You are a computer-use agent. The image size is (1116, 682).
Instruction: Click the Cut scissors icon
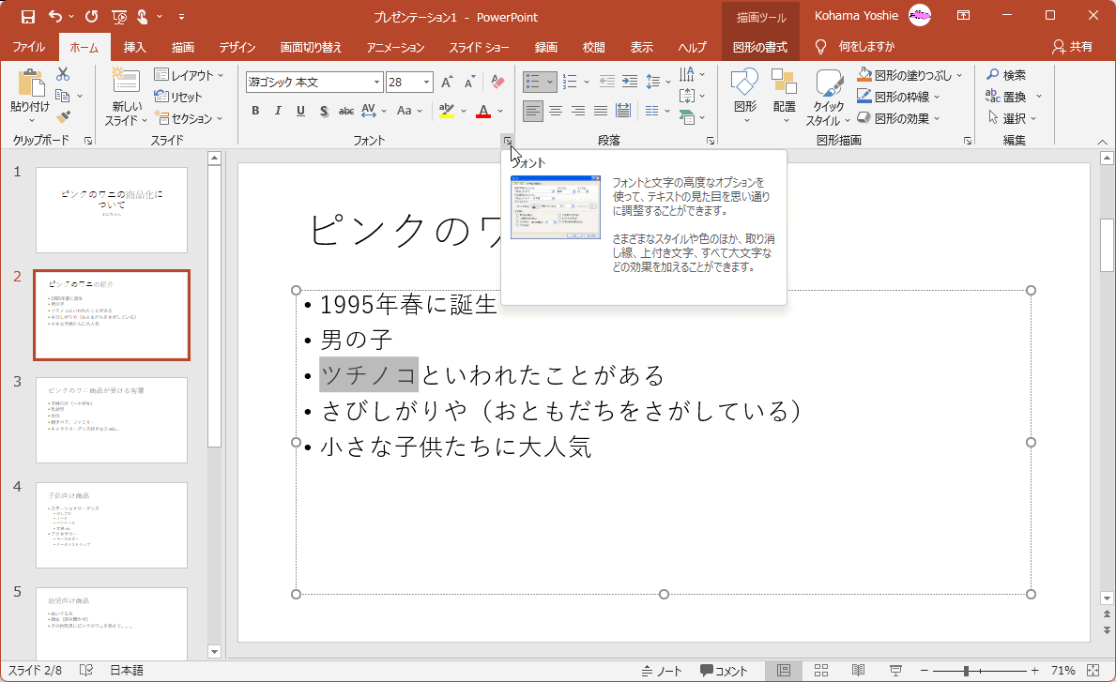(x=63, y=75)
